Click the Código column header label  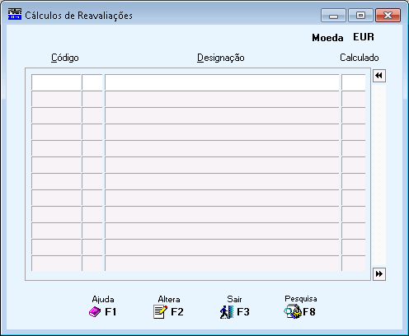[65, 58]
